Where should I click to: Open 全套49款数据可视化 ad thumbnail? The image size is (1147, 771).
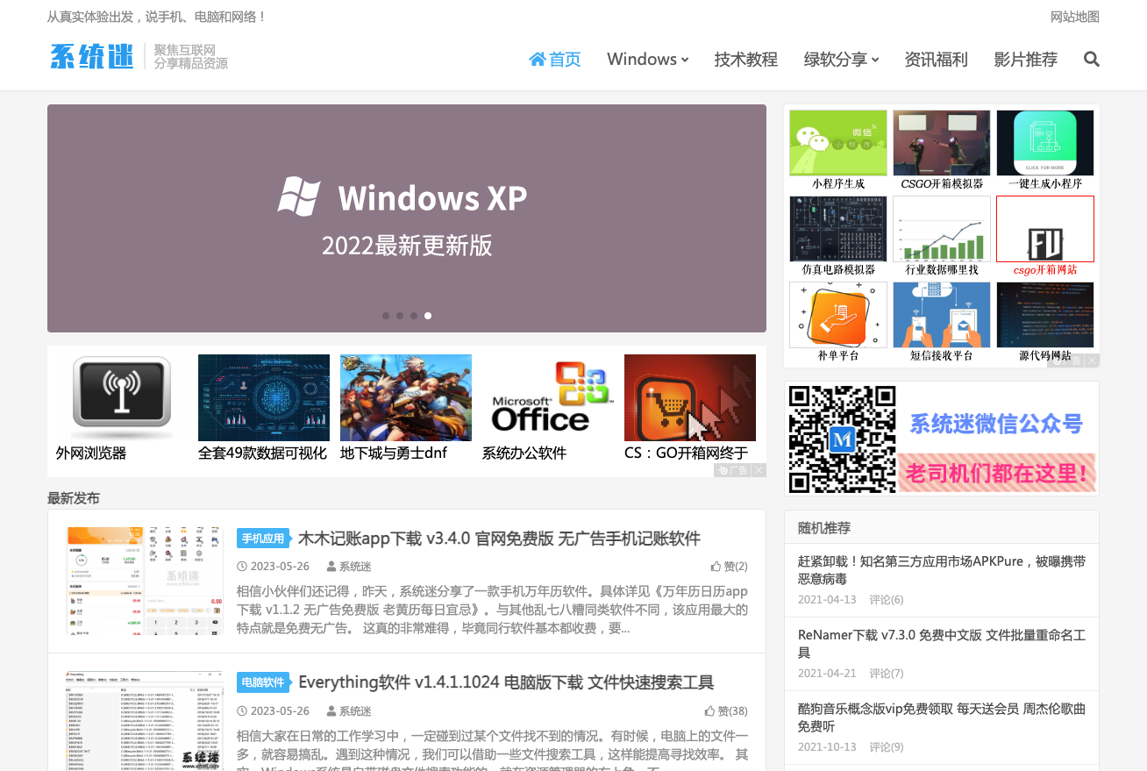[x=264, y=398]
